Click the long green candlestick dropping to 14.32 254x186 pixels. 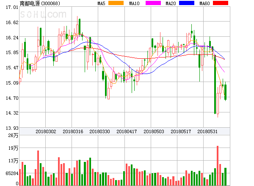[x=215, y=85]
